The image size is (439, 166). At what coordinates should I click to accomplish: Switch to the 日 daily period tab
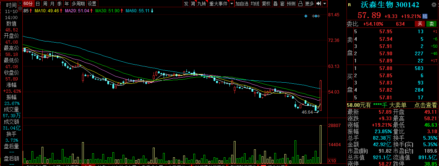coord(38,4)
